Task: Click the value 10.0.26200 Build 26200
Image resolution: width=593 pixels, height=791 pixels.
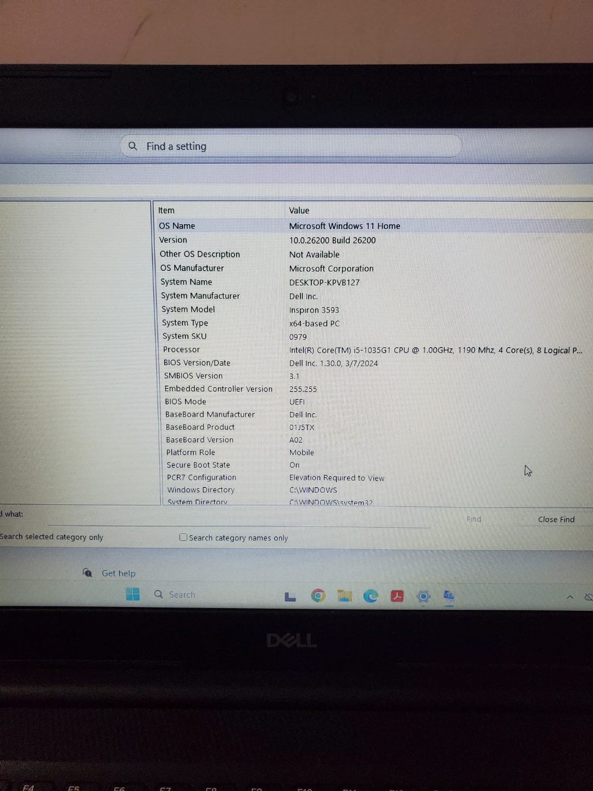Action: click(333, 240)
